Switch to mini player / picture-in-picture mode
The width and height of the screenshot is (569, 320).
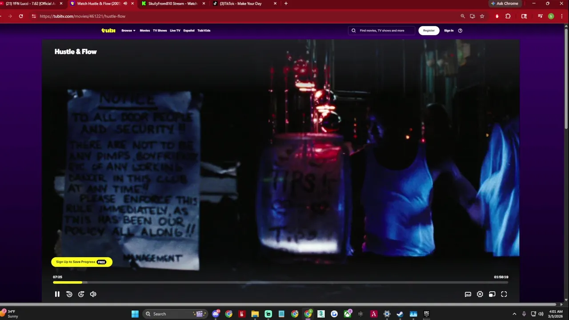click(492, 294)
